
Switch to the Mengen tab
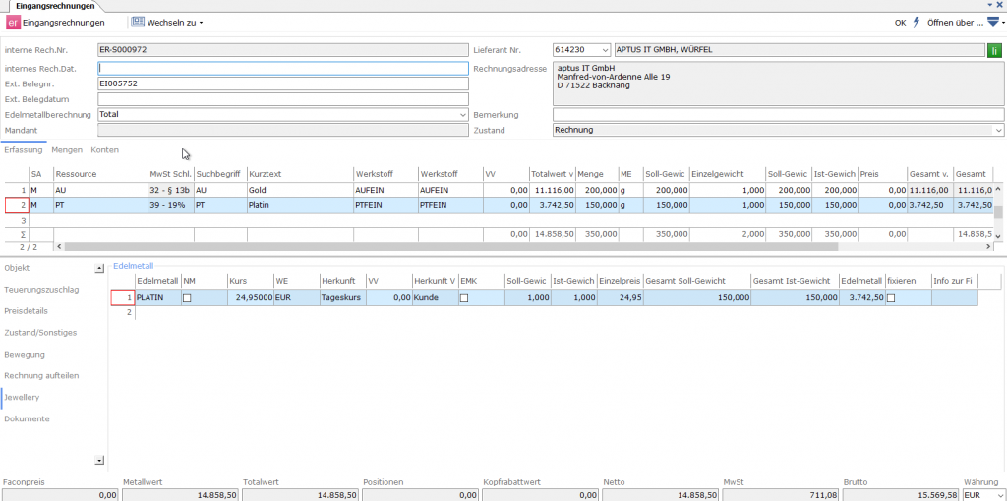(67, 150)
